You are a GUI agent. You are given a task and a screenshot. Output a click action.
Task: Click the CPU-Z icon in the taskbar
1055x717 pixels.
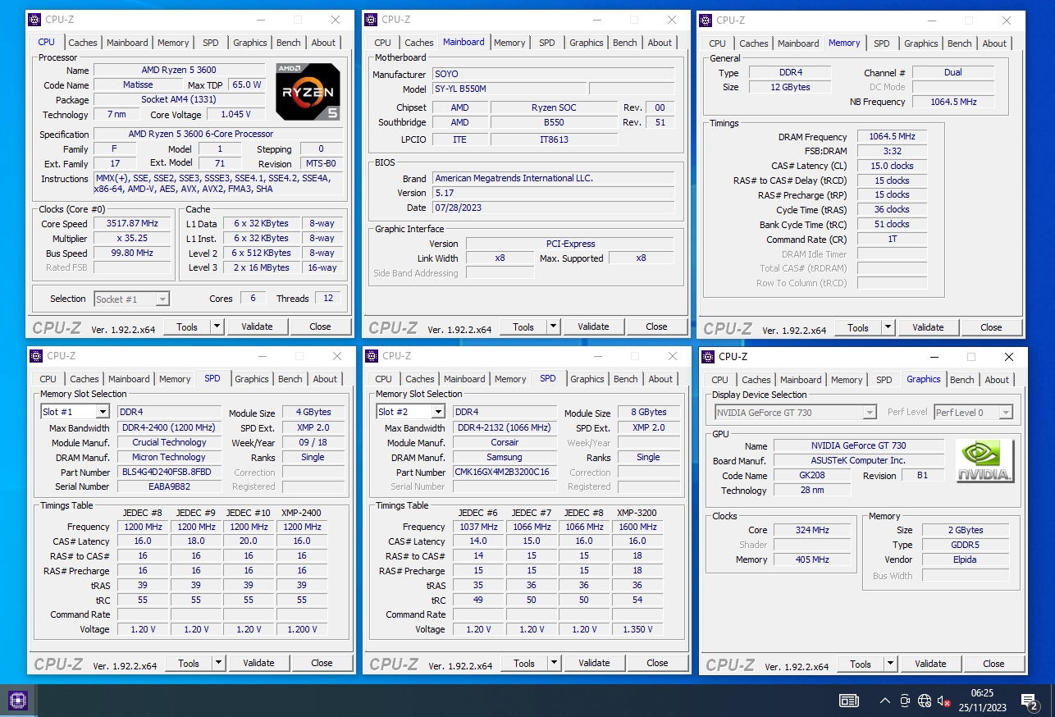pyautogui.click(x=18, y=700)
